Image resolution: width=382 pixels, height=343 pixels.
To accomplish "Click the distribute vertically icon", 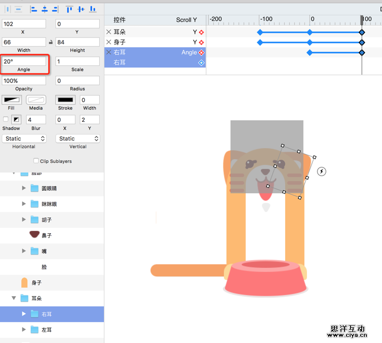I will [x=19, y=10].
